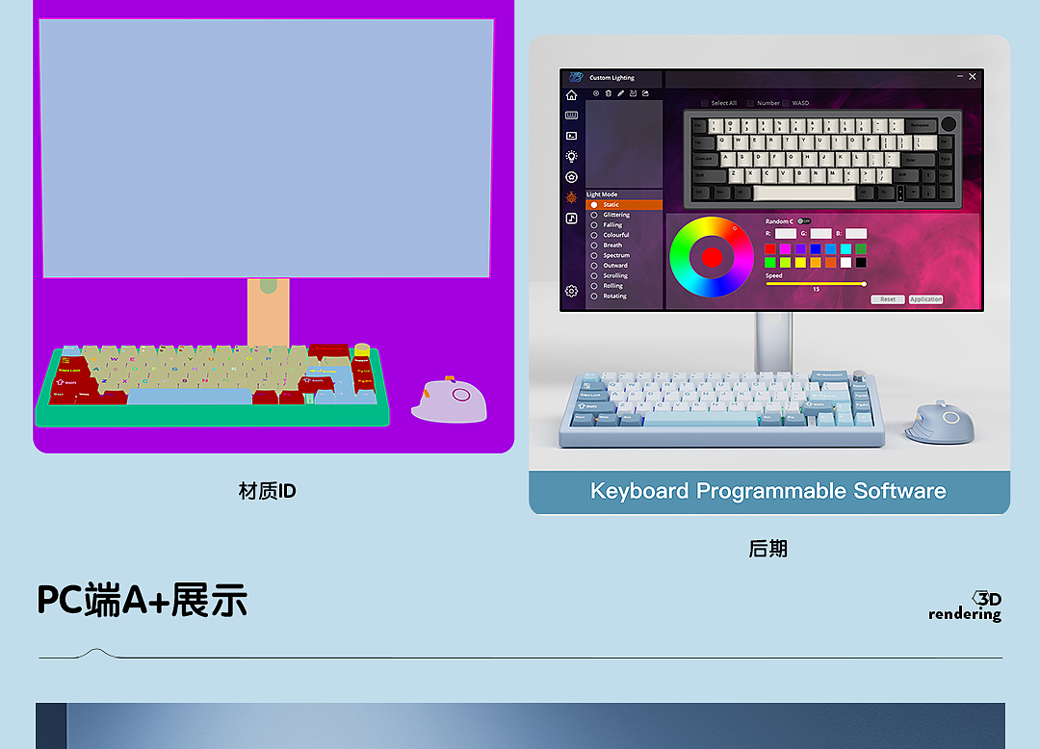Click the pencil edit icon in toolbar

(620, 93)
